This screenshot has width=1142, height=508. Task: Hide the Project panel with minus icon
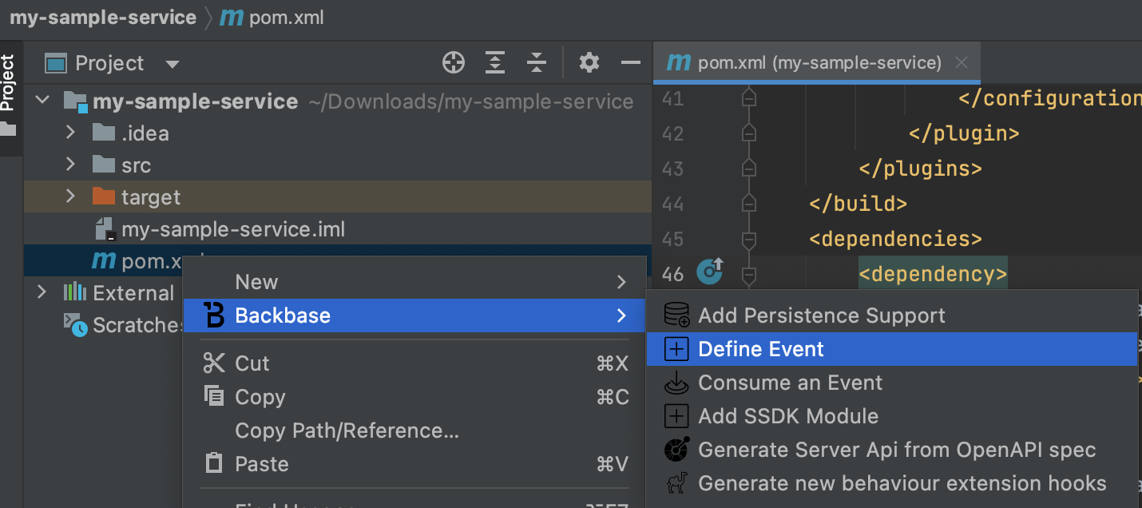click(x=631, y=62)
